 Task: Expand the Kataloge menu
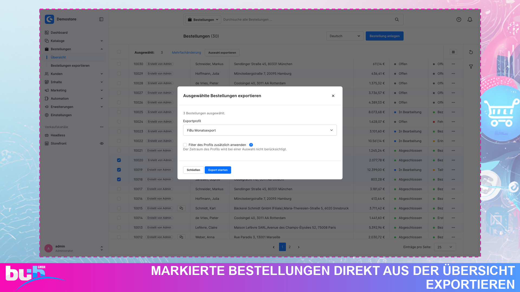[74, 41]
